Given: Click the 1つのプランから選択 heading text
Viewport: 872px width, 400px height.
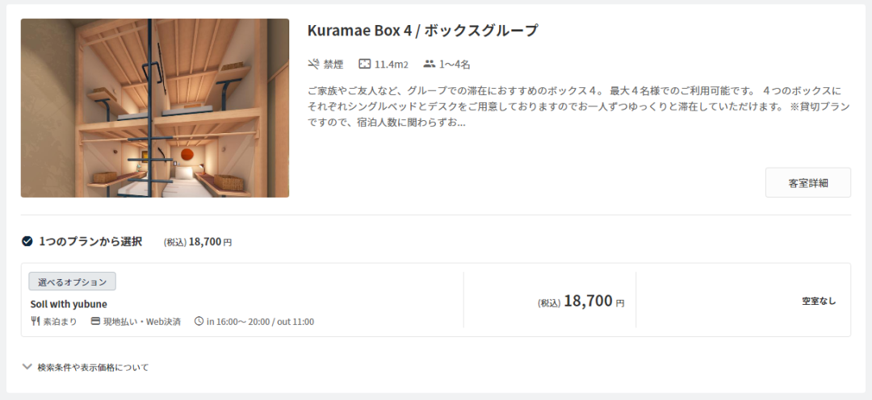Looking at the screenshot, I should (x=90, y=241).
